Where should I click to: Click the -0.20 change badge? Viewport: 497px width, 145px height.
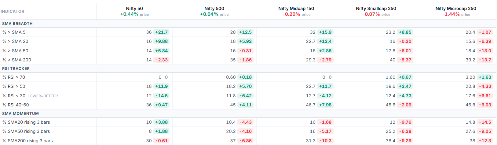pos(405,41)
